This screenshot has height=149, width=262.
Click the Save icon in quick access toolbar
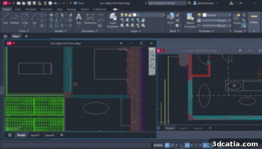click(x=29, y=3)
